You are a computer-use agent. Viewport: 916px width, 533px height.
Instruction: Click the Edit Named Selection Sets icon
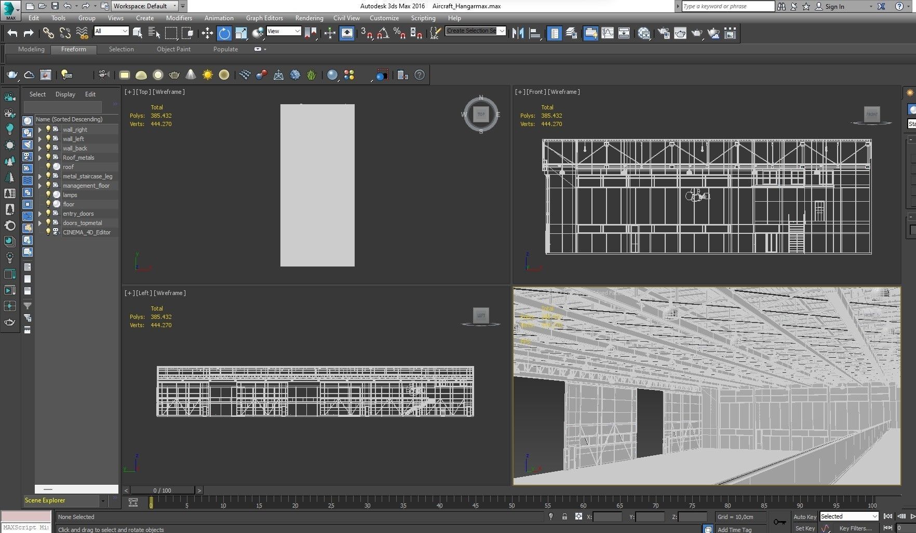coord(435,34)
